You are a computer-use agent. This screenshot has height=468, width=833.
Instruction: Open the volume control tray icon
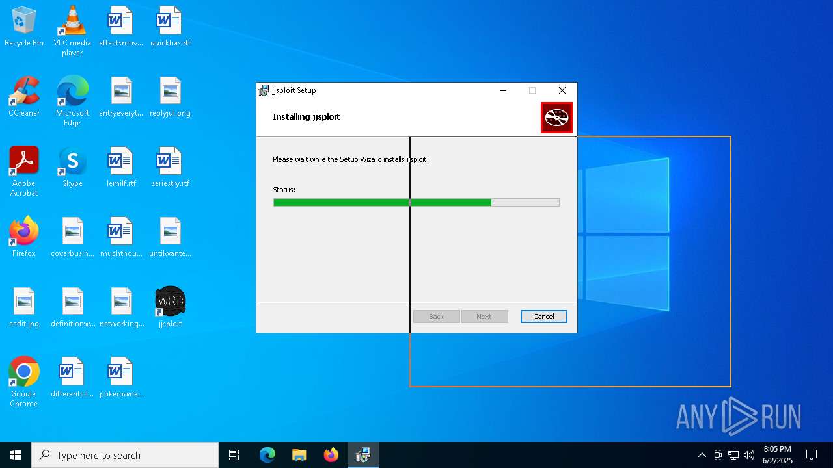pyautogui.click(x=749, y=455)
